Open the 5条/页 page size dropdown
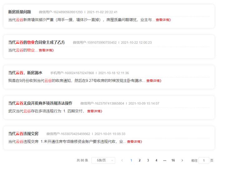Image resolution: width=231 pixels, height=173 pixels. [103, 160]
